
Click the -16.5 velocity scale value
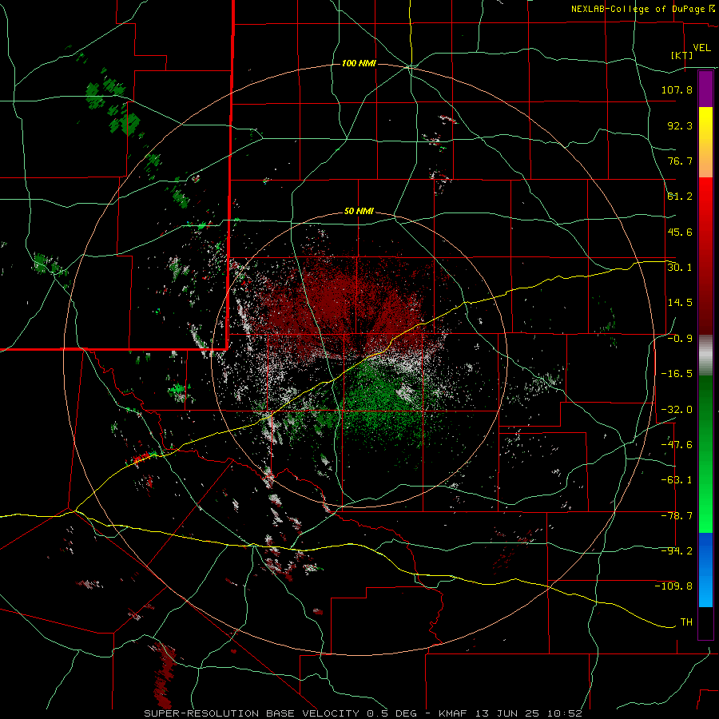coord(677,374)
